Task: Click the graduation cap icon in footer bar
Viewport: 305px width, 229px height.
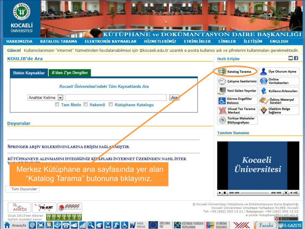Action: click(99, 225)
